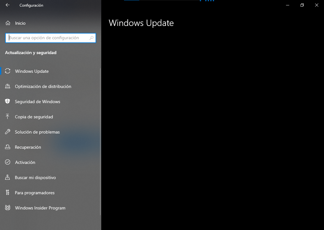Click the Copia de seguridad upload arrow icon
The width and height of the screenshot is (324, 230).
[x=8, y=116]
